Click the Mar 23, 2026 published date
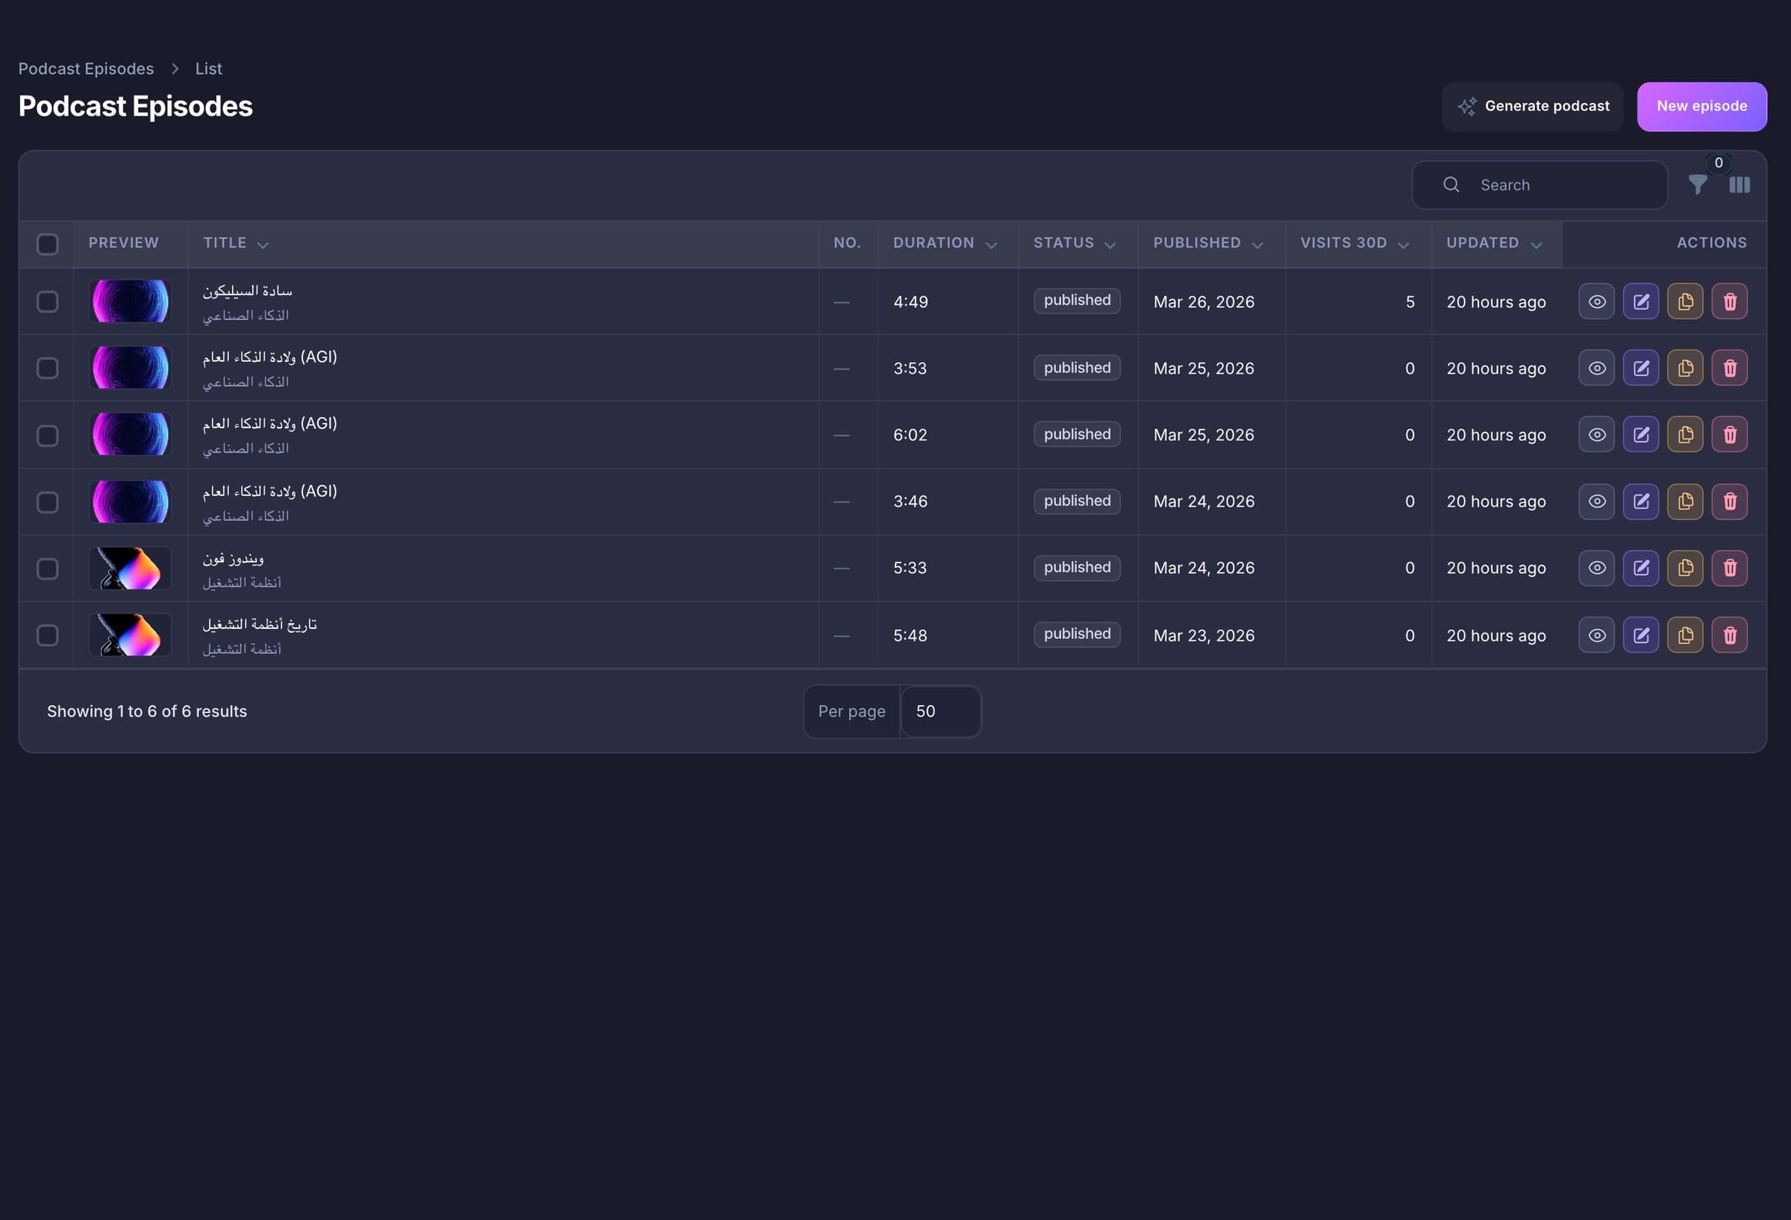The width and height of the screenshot is (1791, 1220). (x=1204, y=636)
